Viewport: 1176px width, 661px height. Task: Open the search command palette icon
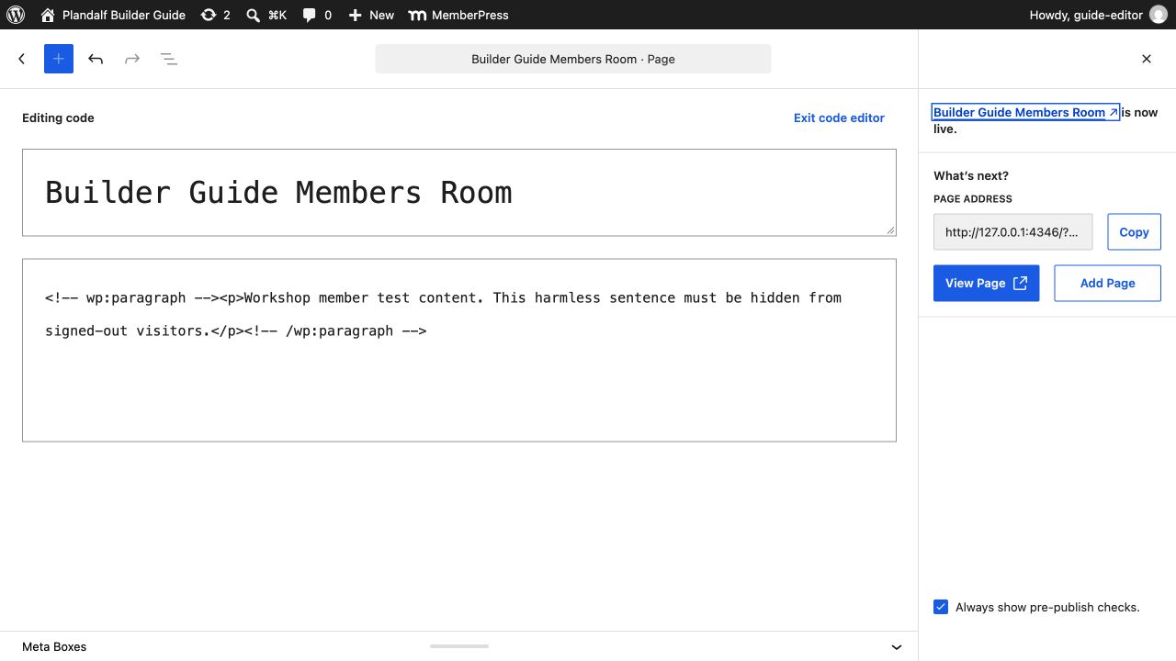click(x=266, y=15)
